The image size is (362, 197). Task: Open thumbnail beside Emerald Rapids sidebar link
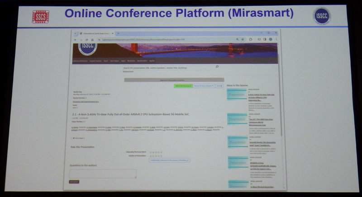coord(238,142)
